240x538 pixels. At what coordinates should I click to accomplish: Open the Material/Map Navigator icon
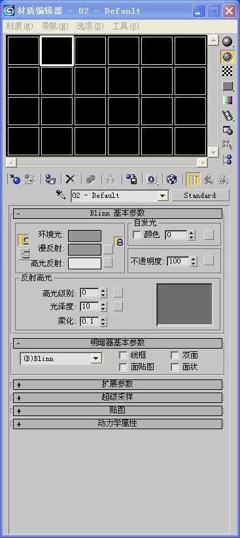[x=228, y=159]
